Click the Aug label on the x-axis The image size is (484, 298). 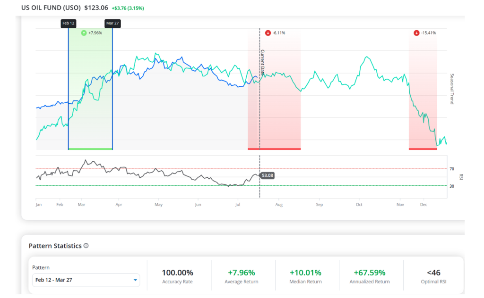point(279,205)
